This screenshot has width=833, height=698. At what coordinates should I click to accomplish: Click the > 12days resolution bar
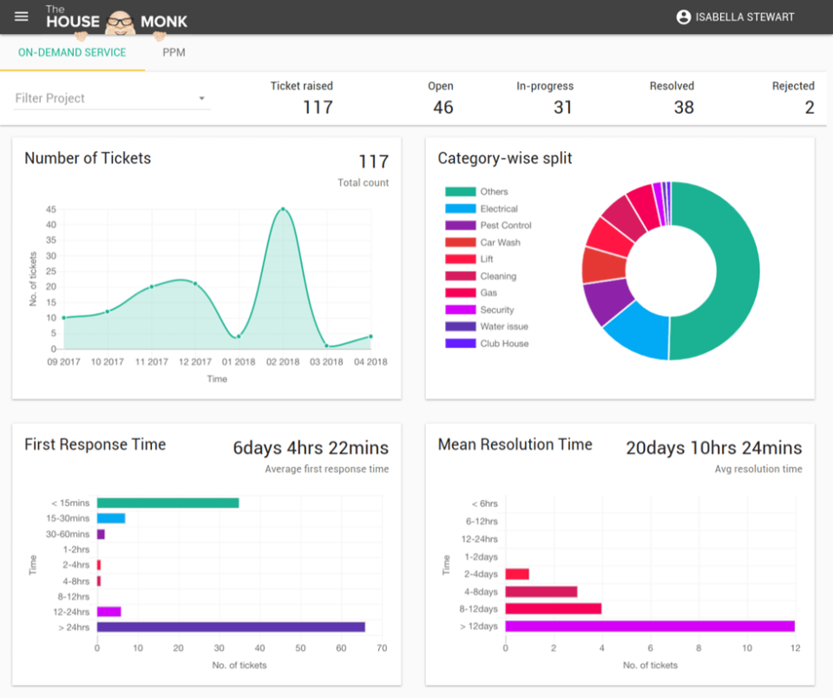click(x=650, y=626)
